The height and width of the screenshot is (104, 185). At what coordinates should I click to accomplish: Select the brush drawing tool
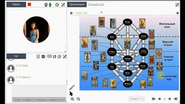click(x=72, y=88)
